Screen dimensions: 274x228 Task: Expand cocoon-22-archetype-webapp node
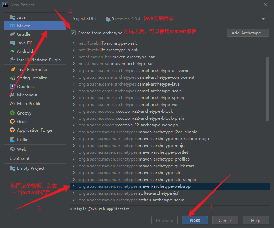click(74, 125)
